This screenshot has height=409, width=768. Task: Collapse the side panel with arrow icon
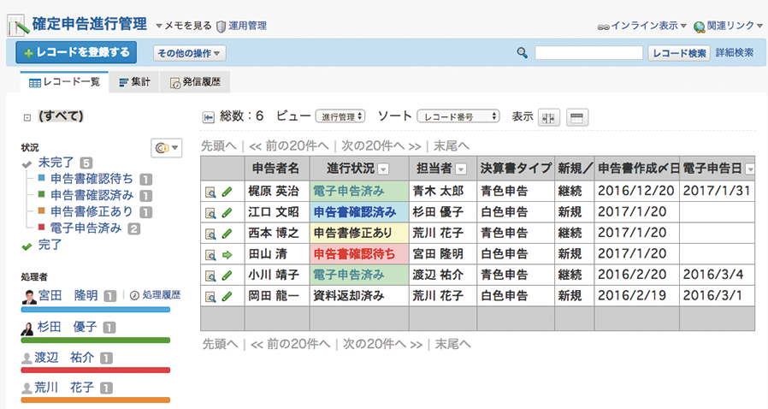(208, 117)
